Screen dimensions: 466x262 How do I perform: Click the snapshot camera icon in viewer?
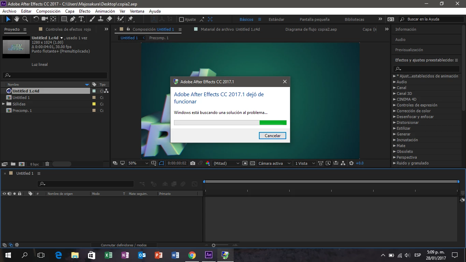(x=193, y=163)
